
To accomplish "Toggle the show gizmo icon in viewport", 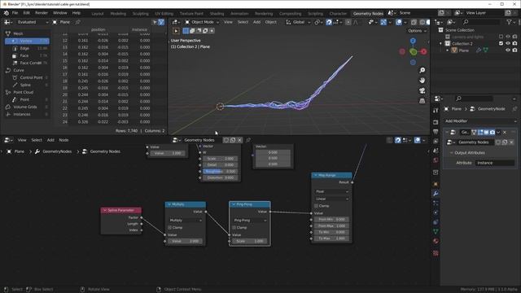I will coord(383,22).
